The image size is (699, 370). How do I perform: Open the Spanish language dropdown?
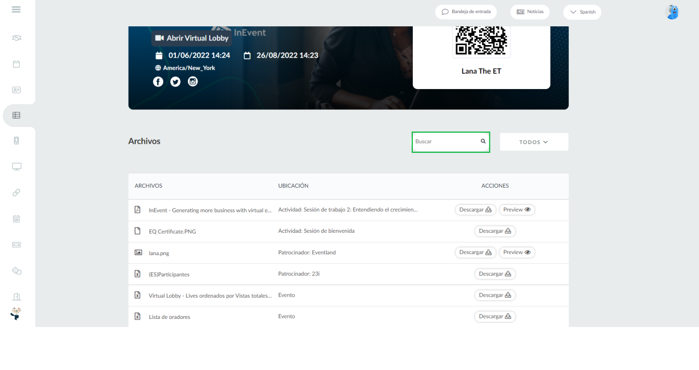pyautogui.click(x=582, y=12)
